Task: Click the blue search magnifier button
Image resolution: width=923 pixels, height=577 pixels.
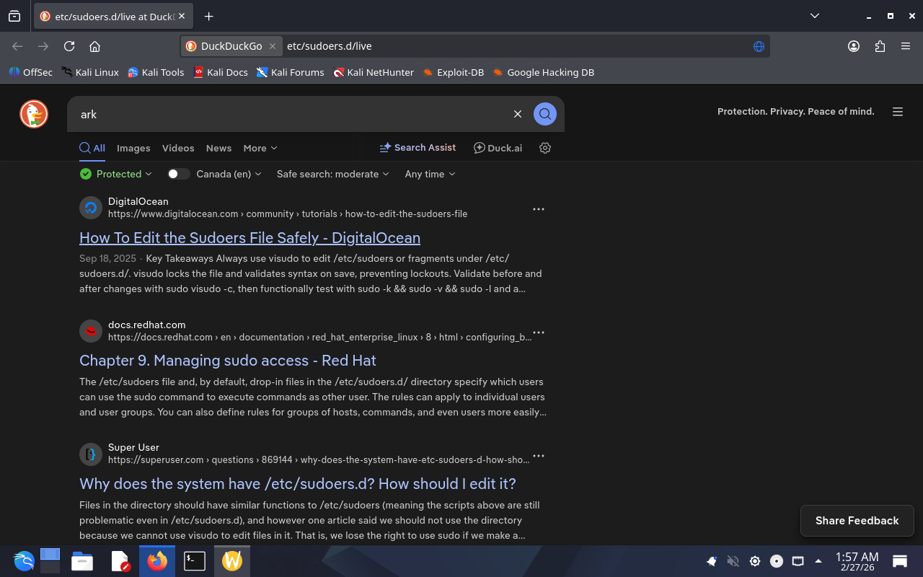Action: point(545,114)
